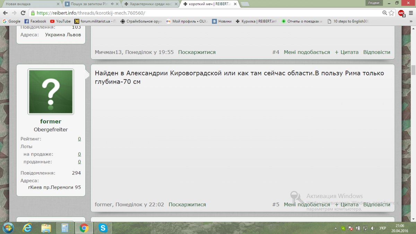This screenshot has height=234, width=416.
Task: Open the Chrome menu button
Action: tap(410, 13)
